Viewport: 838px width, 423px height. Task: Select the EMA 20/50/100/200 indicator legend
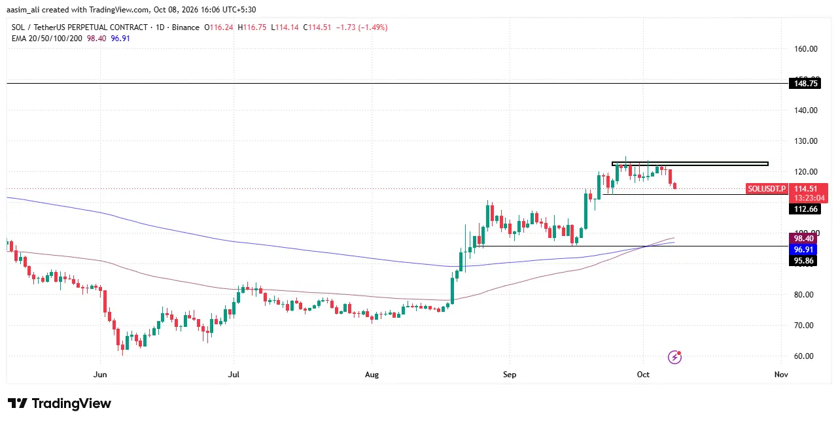pyautogui.click(x=47, y=39)
